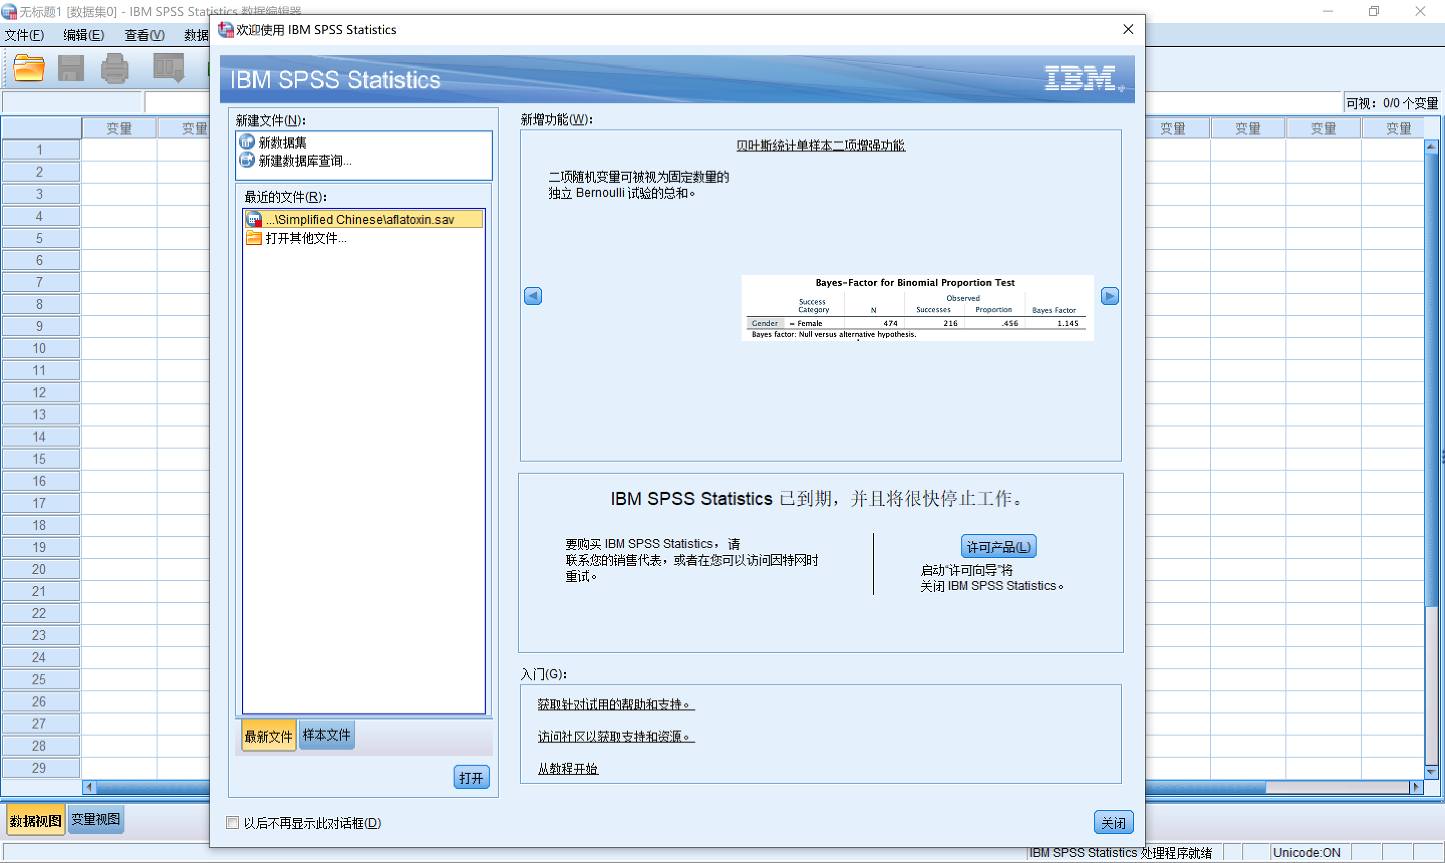This screenshot has width=1445, height=863.
Task: Click the New Database Query icon
Action: click(x=246, y=160)
